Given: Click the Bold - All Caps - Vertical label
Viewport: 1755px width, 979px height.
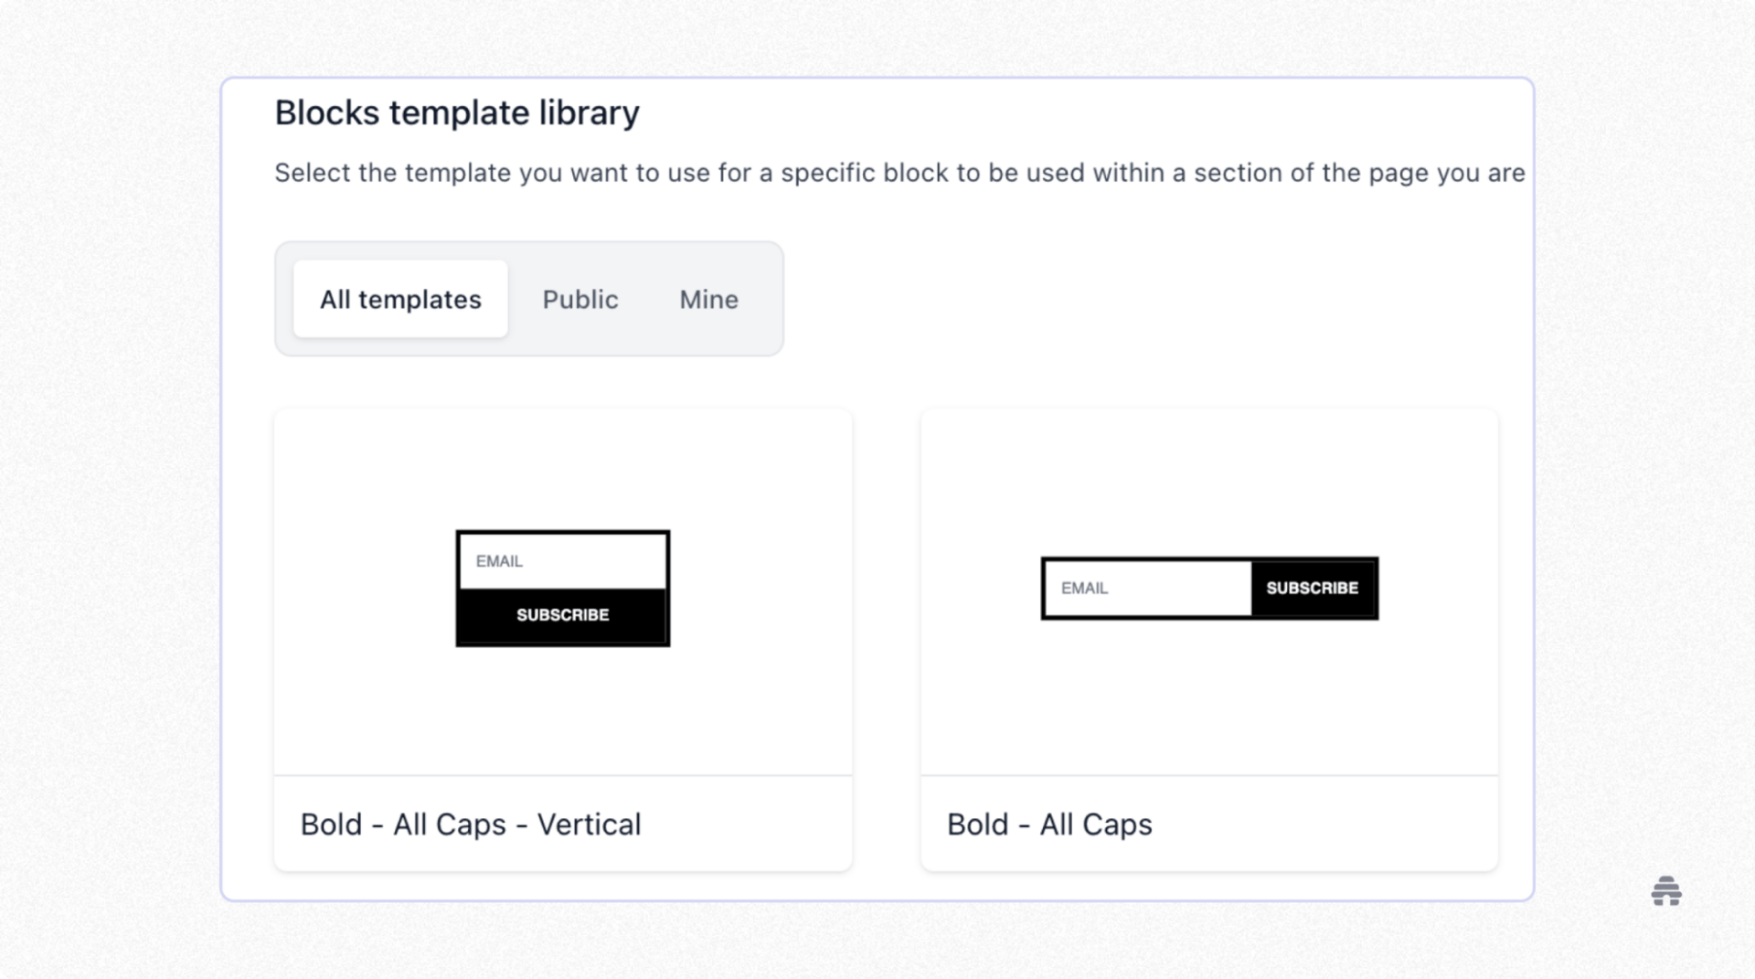Looking at the screenshot, I should pos(470,824).
